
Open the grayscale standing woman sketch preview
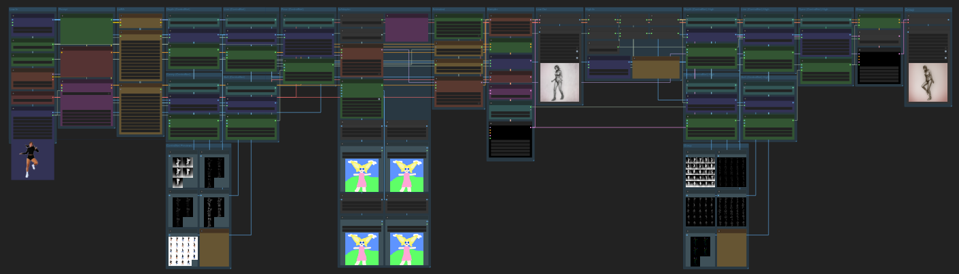559,83
